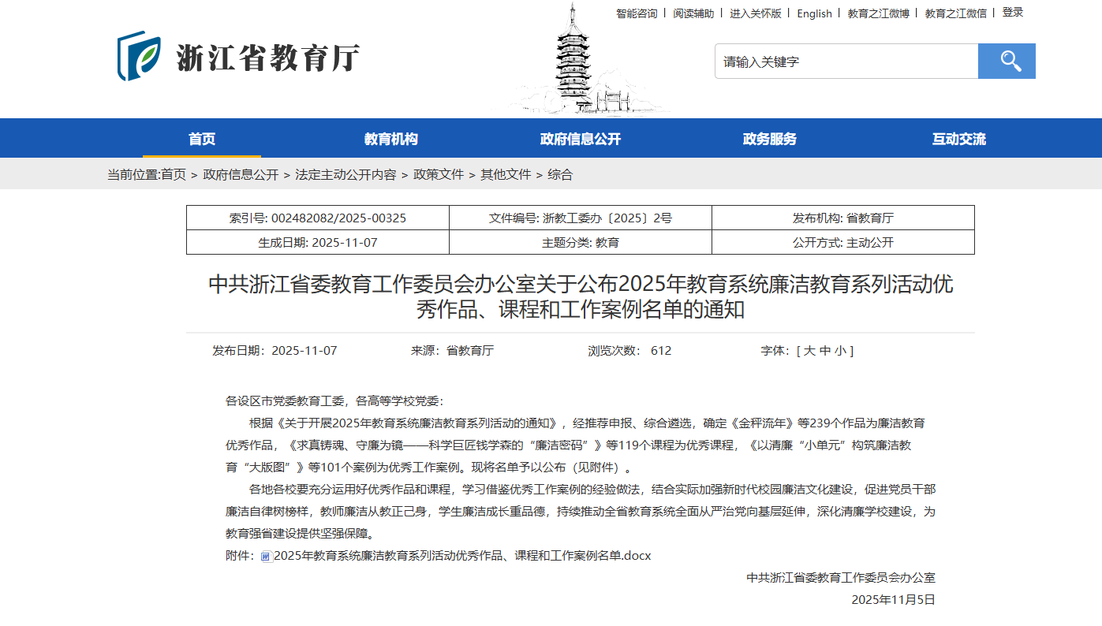Click the docx attachment file icon

point(266,557)
